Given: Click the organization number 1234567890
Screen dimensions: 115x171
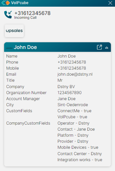Looking at the screenshot, I should [70, 93].
